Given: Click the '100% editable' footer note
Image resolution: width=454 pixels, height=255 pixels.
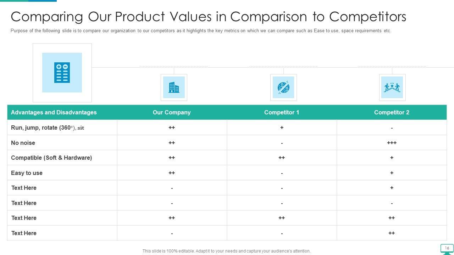Looking at the screenshot, I should [226, 251].
